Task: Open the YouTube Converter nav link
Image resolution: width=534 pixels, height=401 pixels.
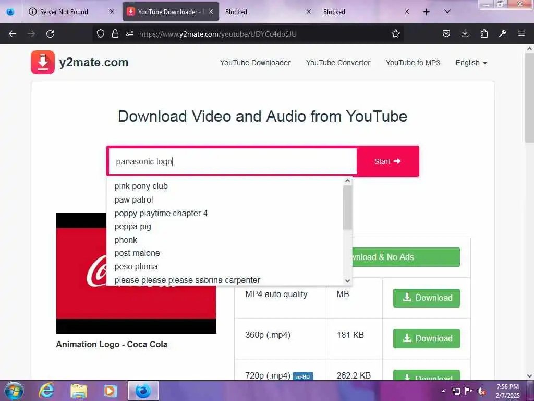Action: tap(338, 63)
